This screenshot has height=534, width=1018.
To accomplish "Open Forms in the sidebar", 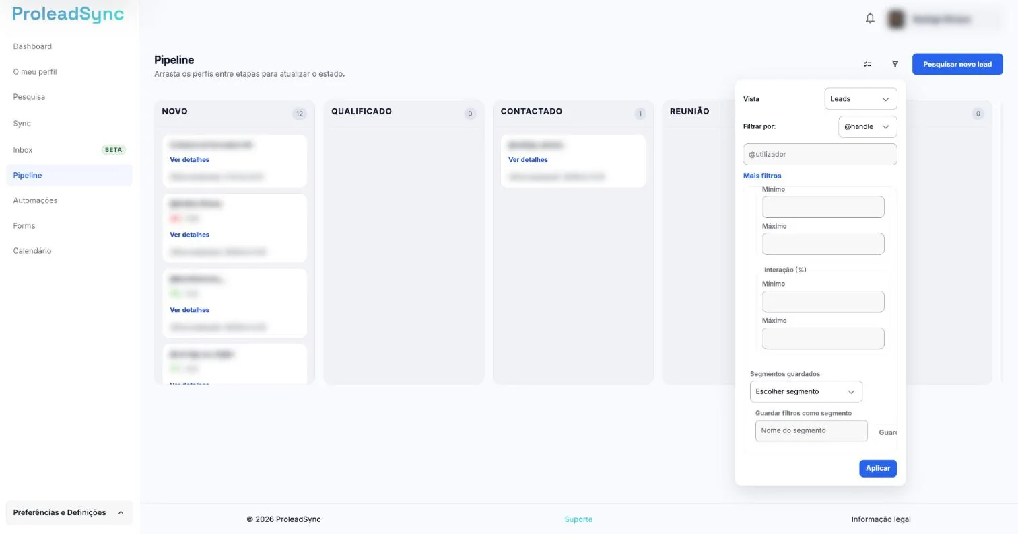I will (x=24, y=226).
